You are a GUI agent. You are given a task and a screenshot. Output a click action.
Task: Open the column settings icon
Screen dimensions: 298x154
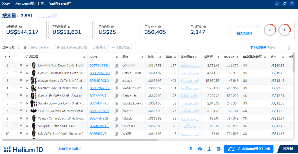[288, 47]
